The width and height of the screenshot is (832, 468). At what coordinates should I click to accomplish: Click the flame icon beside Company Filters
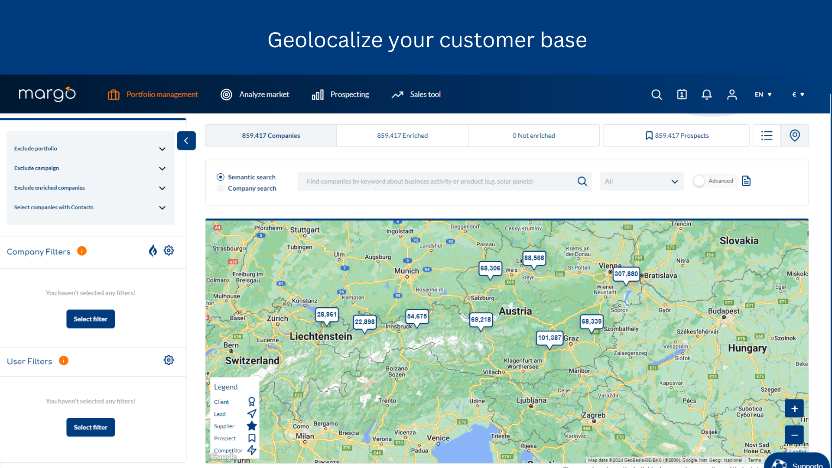point(153,250)
